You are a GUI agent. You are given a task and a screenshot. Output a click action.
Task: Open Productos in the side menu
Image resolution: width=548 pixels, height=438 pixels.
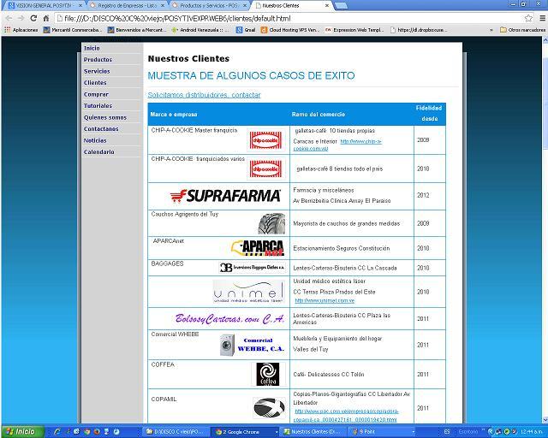98,60
